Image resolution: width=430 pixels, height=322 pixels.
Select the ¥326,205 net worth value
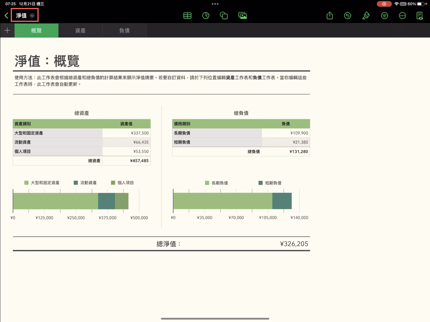(x=294, y=244)
